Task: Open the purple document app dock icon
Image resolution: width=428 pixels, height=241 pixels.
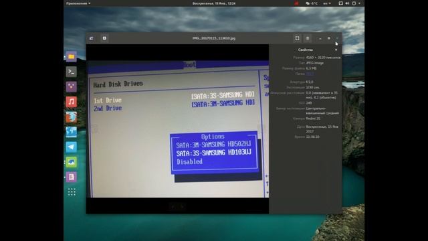Action: tap(72, 177)
